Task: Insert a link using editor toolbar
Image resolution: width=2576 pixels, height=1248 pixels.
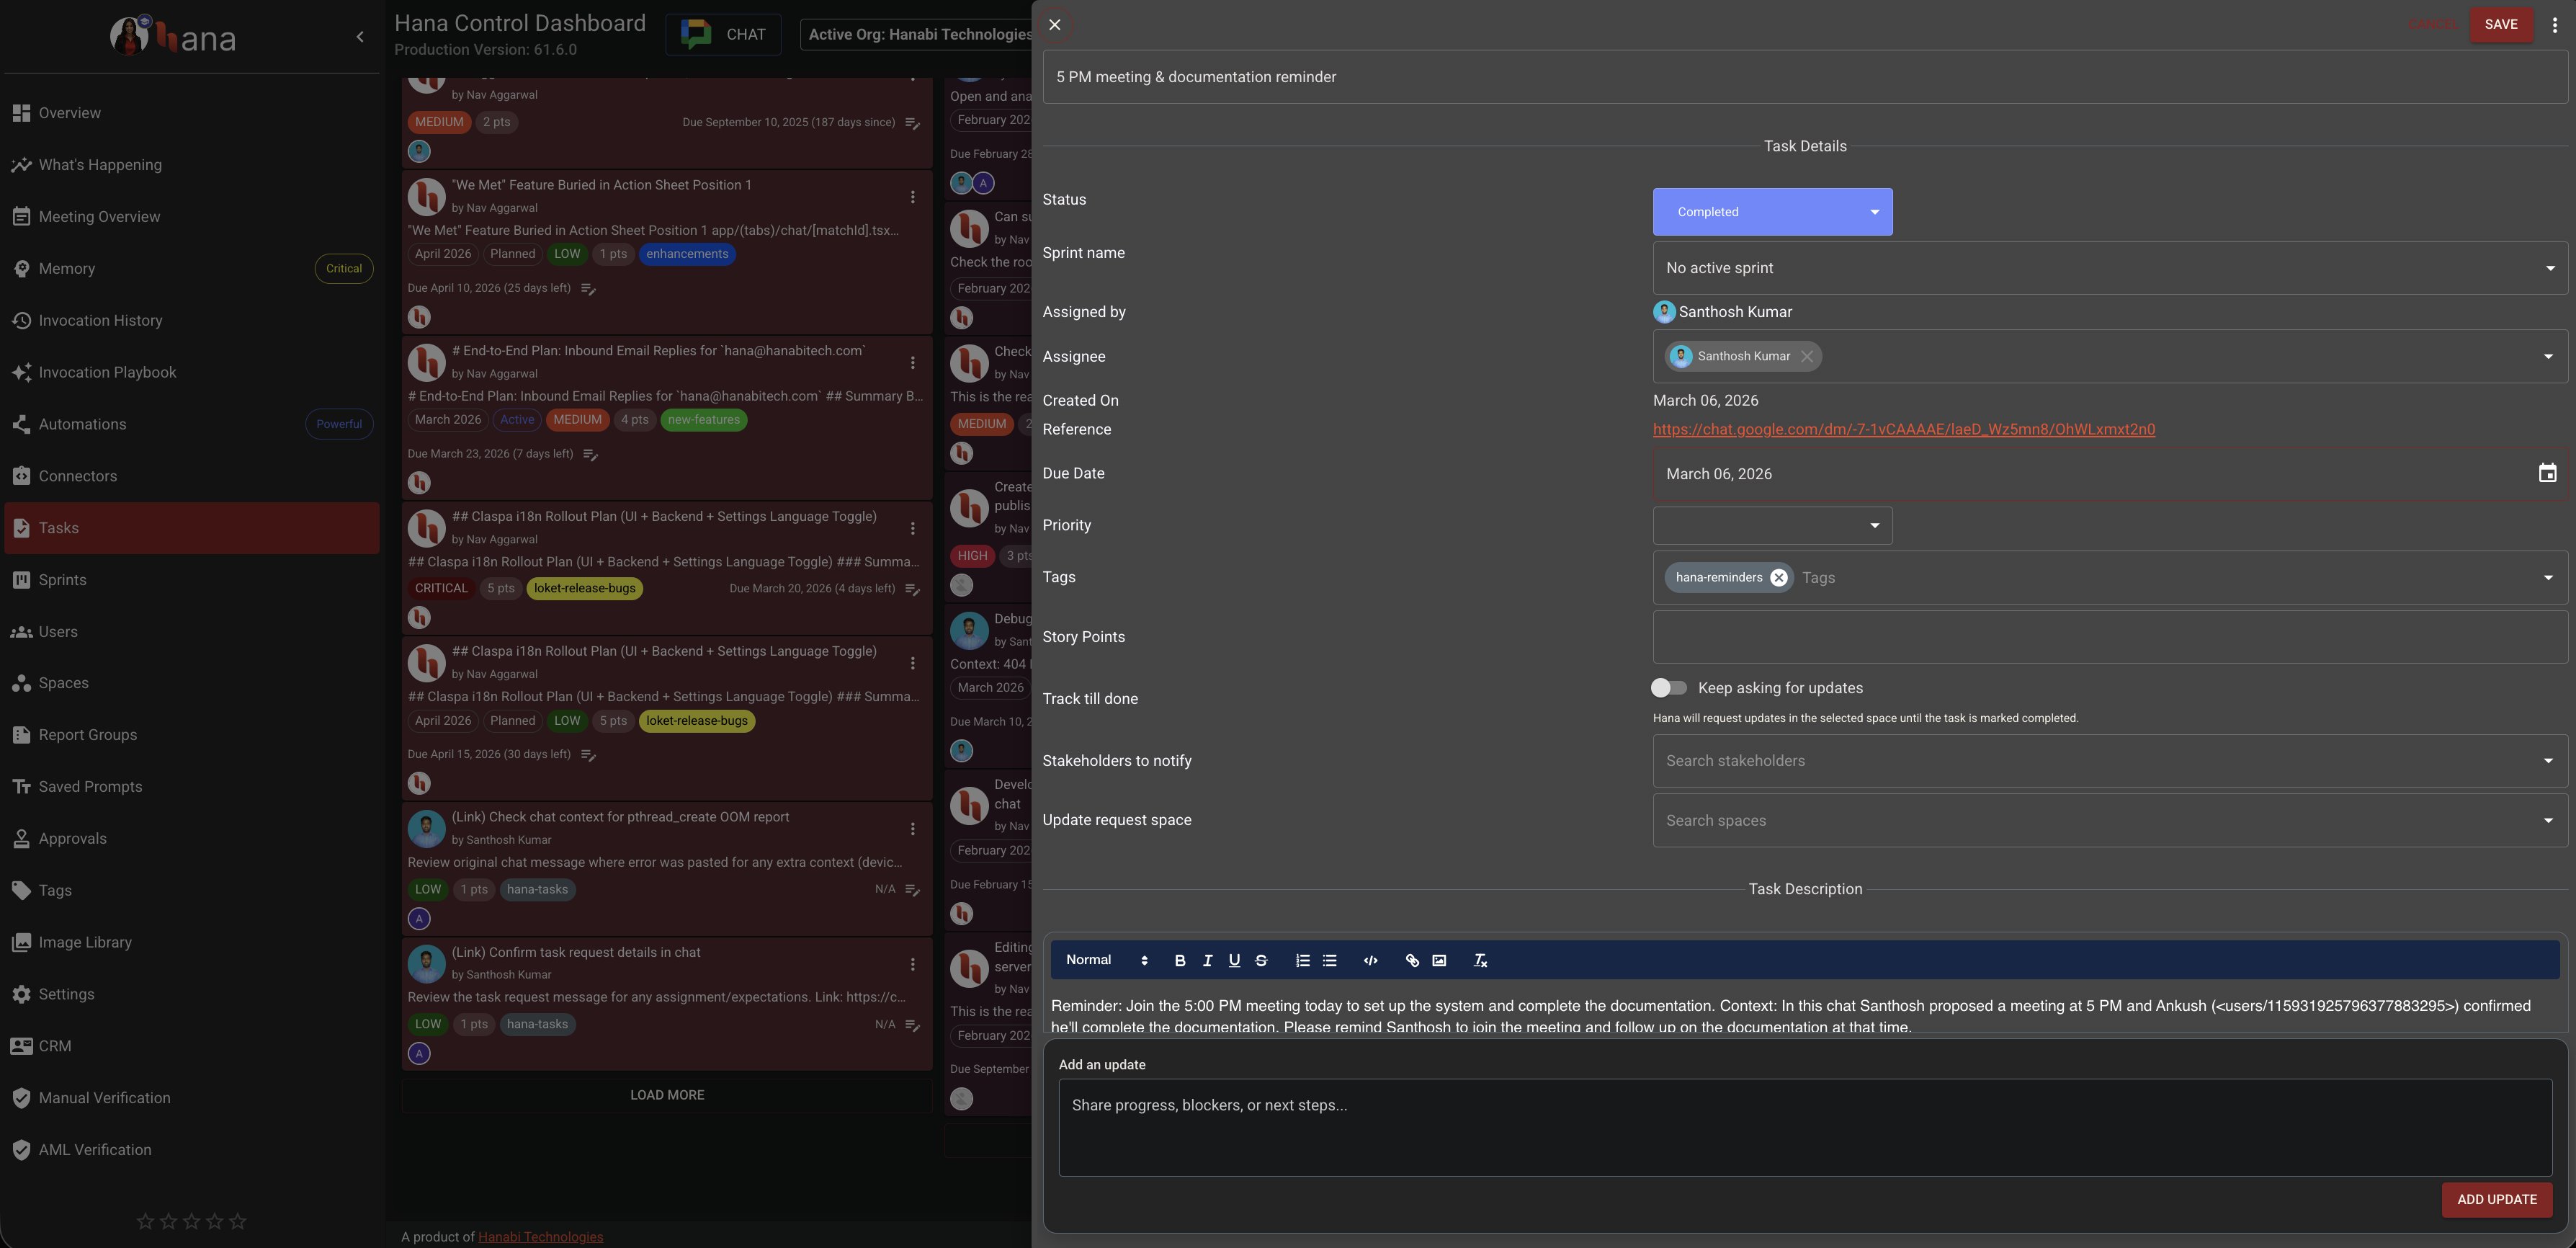Action: 1412,960
